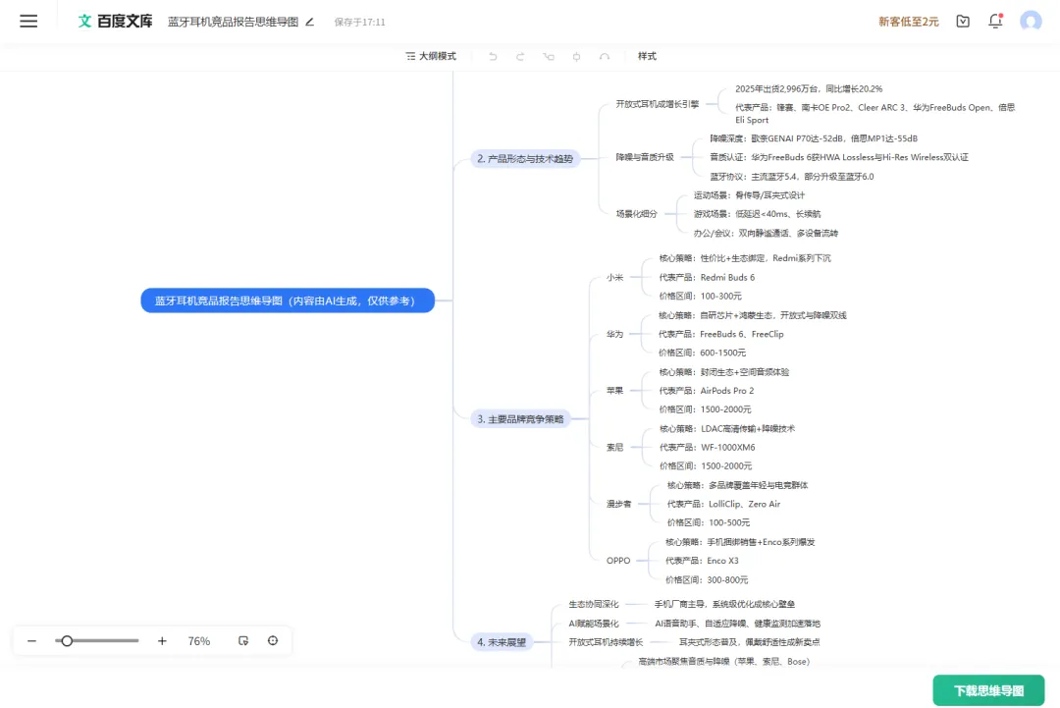Click the zoom slider handle
The height and width of the screenshot is (708, 1060).
point(67,640)
